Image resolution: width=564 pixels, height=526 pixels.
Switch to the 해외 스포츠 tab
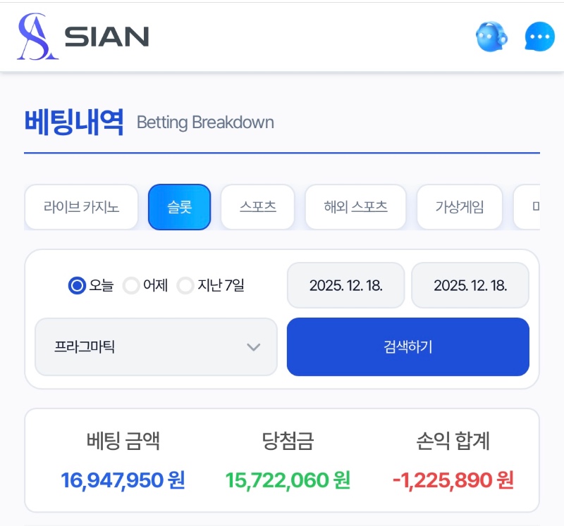[355, 207]
